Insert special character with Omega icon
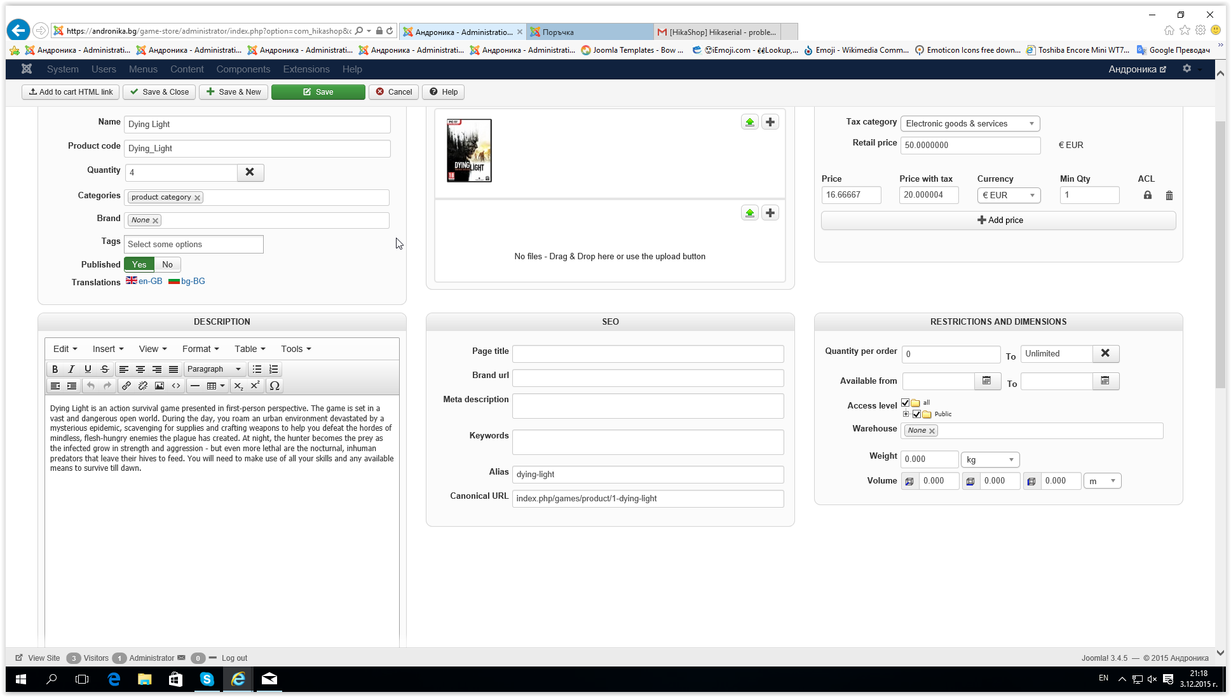Viewport: 1231px width, 697px height. click(275, 386)
